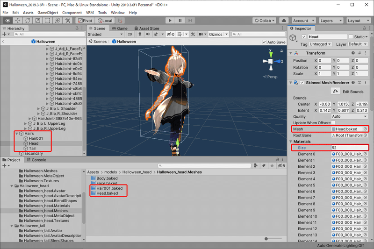Open the Component menu
The image size is (374, 249).
(72, 13)
